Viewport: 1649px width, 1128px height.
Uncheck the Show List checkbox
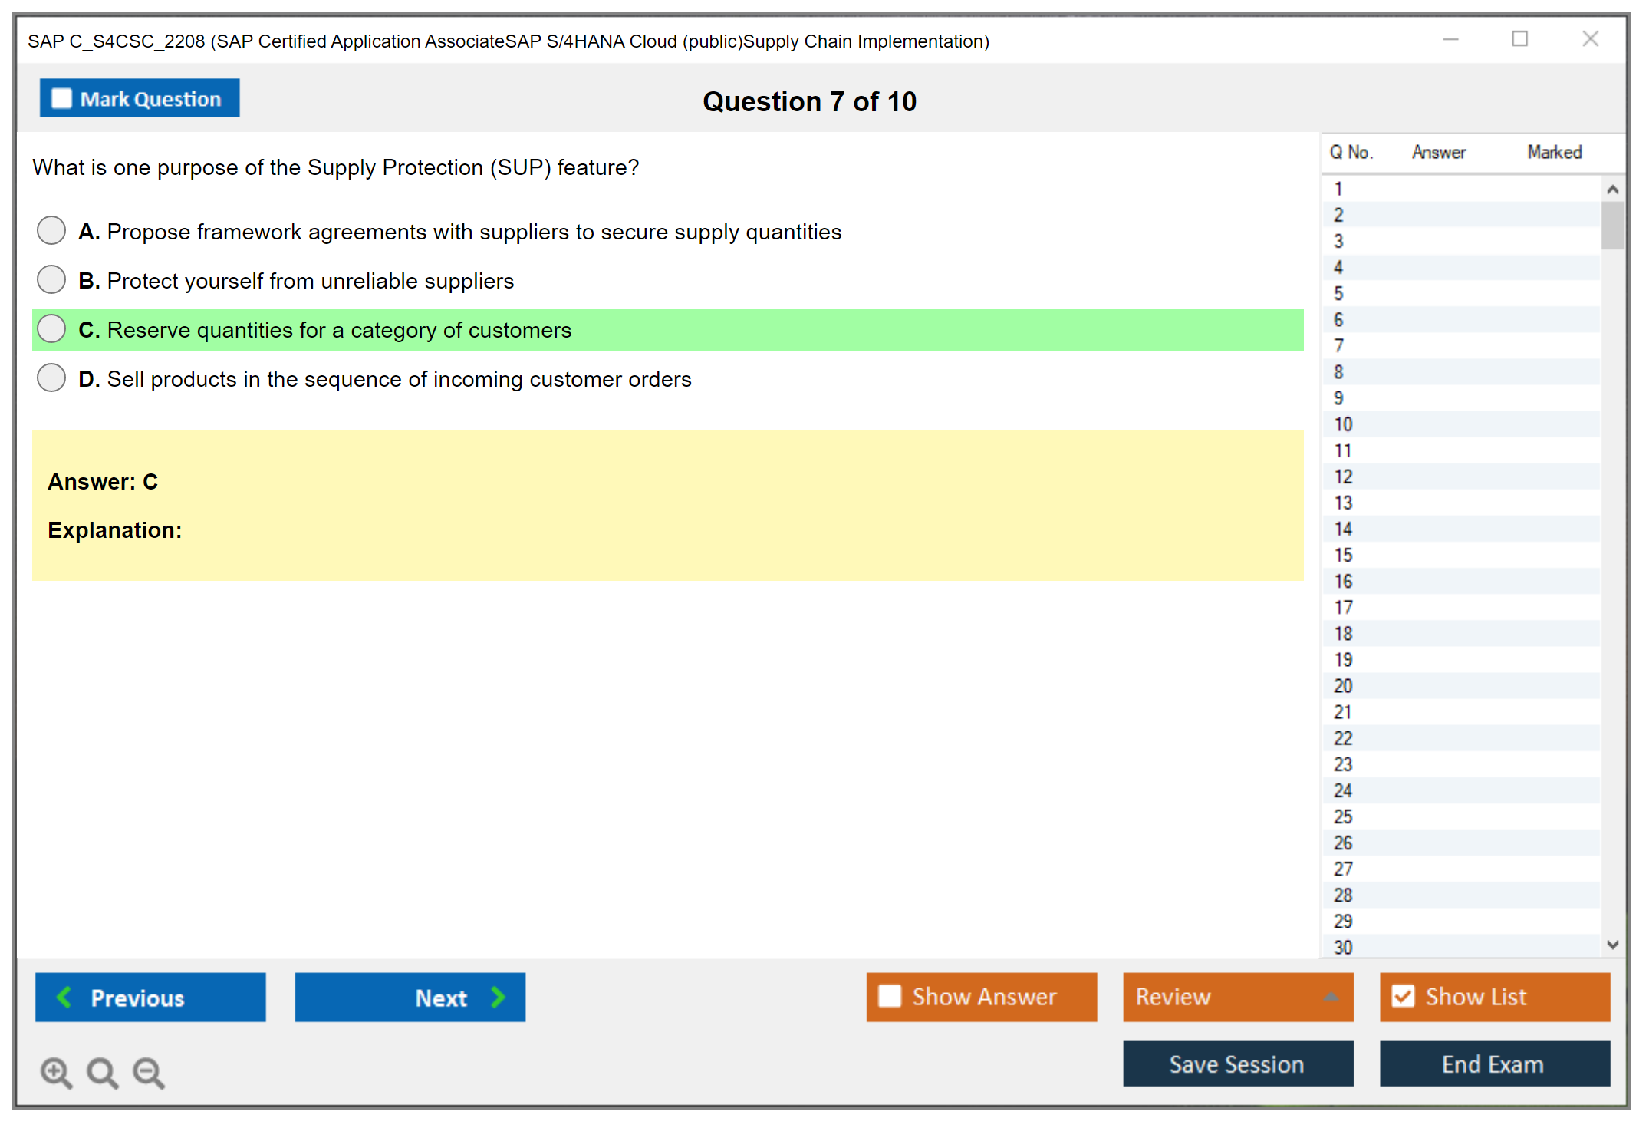[1403, 996]
